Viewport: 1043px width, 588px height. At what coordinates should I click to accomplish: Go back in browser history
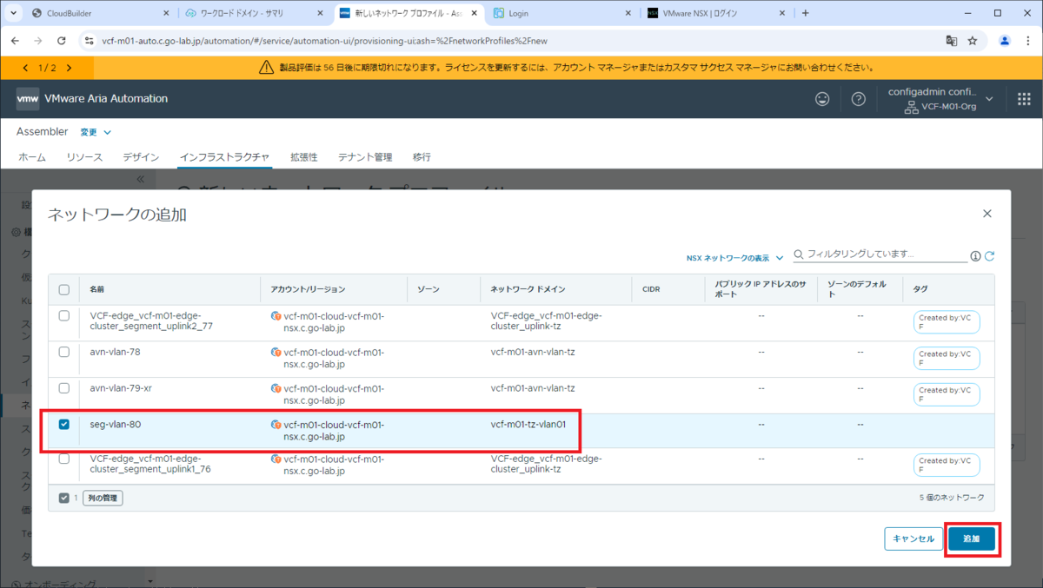tap(15, 41)
